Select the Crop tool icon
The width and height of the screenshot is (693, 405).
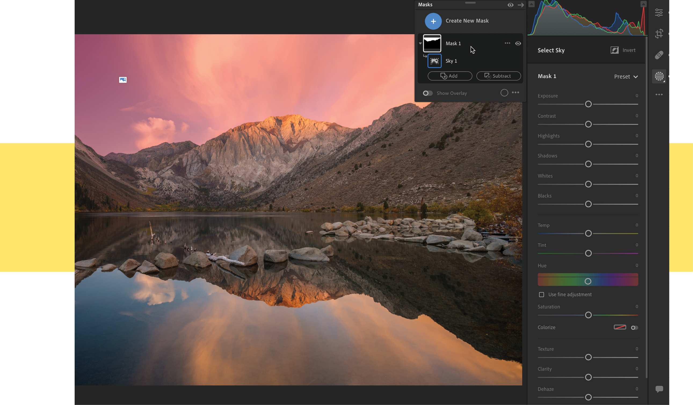pos(659,34)
